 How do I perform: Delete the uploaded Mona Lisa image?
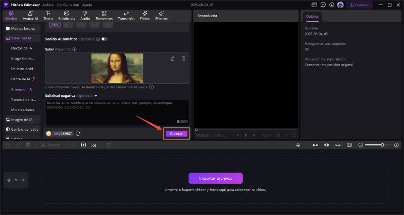183,59
